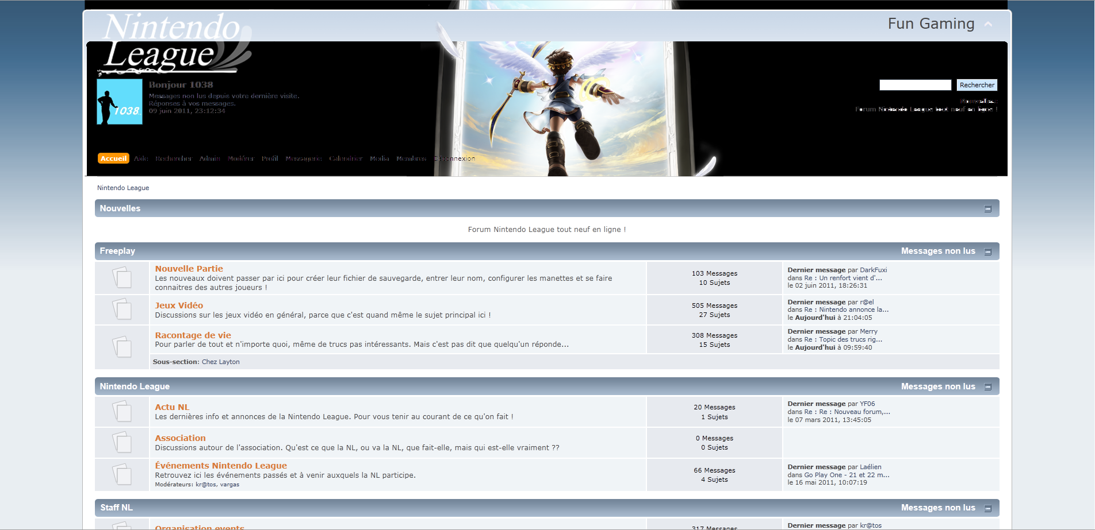1095x530 pixels.
Task: Open last post 'Re : Un renfort vient d'...'
Action: (843, 278)
